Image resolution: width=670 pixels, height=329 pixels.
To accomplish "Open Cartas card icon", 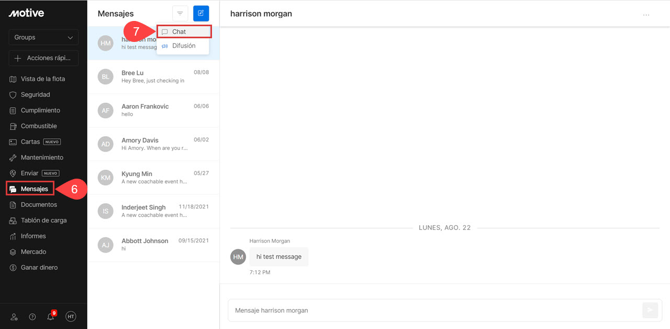I will pos(14,142).
